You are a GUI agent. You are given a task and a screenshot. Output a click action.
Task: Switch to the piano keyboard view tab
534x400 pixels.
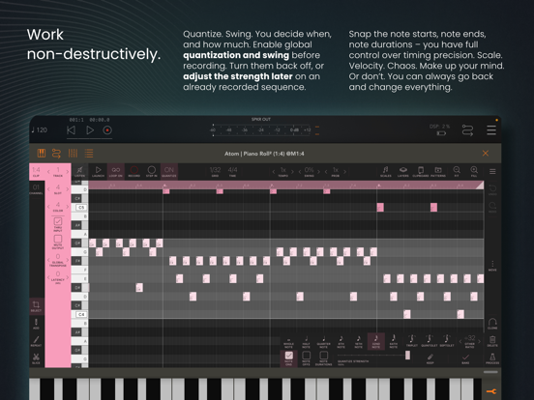[x=42, y=154]
